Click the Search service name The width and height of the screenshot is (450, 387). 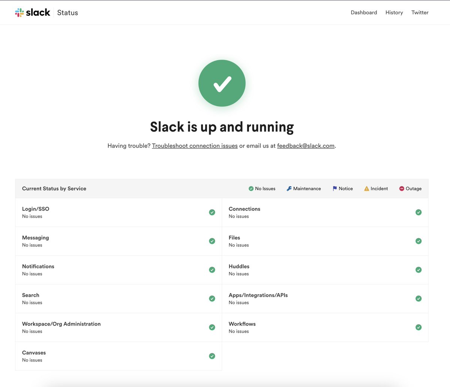pos(31,295)
